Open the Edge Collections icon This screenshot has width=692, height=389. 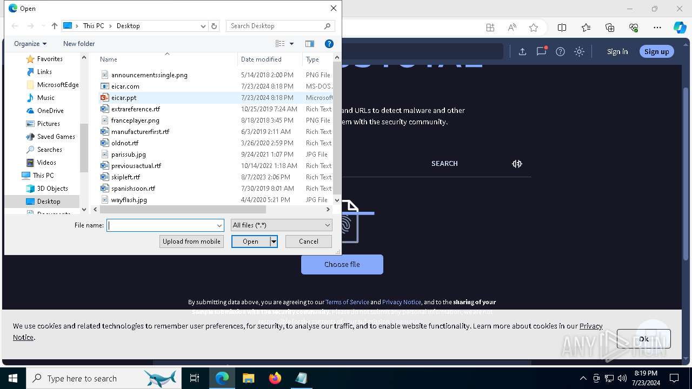pos(610,28)
